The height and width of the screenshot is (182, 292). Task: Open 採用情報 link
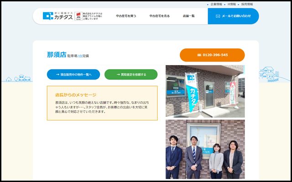pos(247,4)
